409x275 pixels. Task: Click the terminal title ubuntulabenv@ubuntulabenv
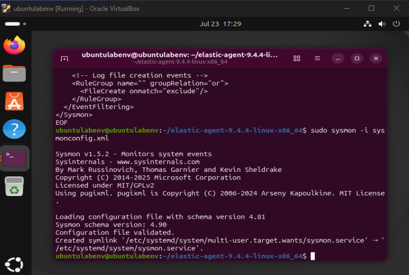(179, 55)
